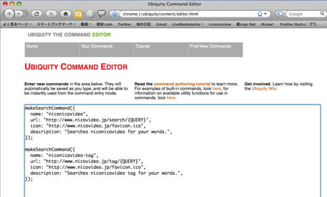Switch to the Home tab

pos(52,50)
